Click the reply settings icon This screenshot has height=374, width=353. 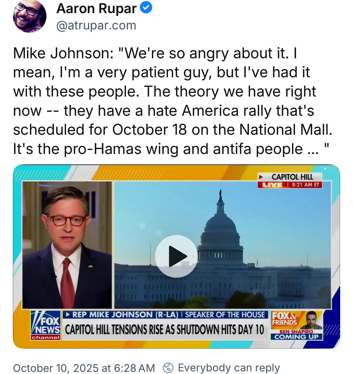click(168, 368)
